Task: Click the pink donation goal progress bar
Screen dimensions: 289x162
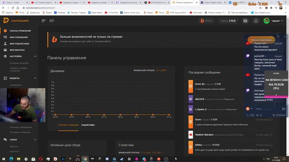Action: pos(276,97)
